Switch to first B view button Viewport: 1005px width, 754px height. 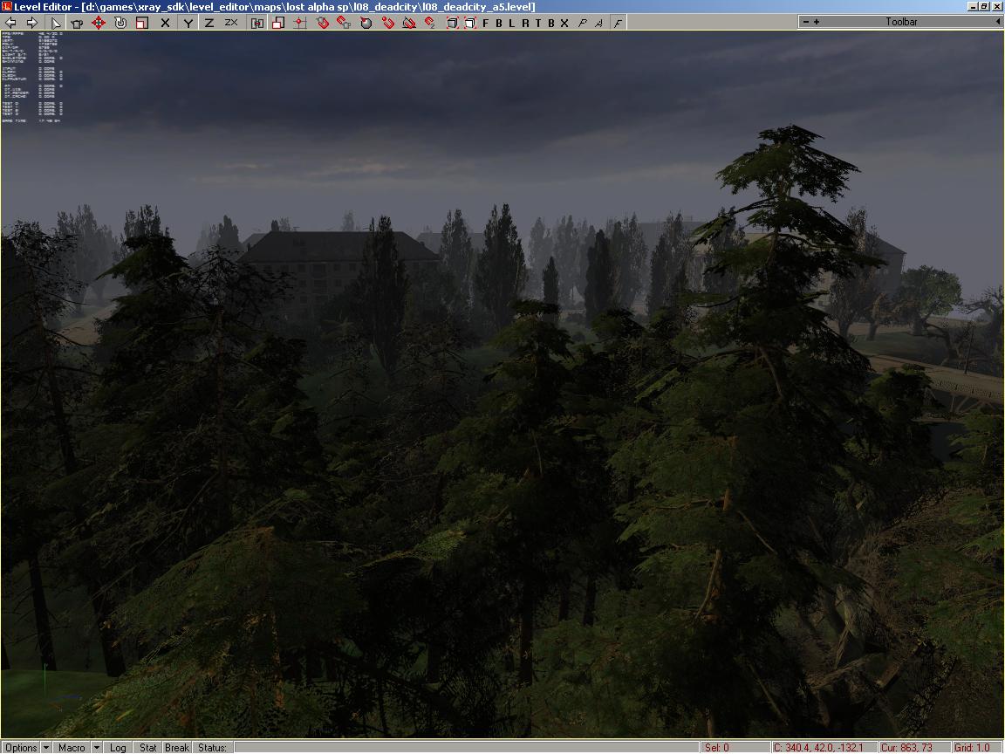point(499,23)
